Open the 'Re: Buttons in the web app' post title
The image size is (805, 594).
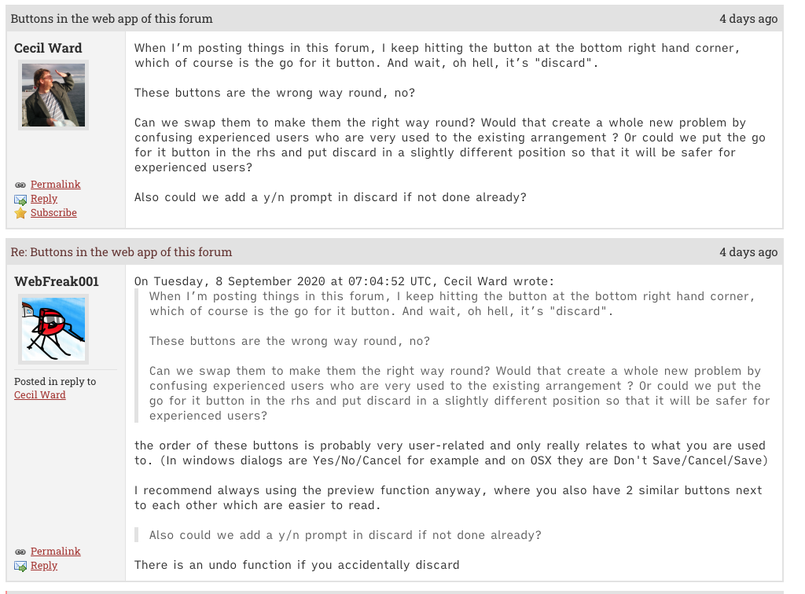coord(121,252)
